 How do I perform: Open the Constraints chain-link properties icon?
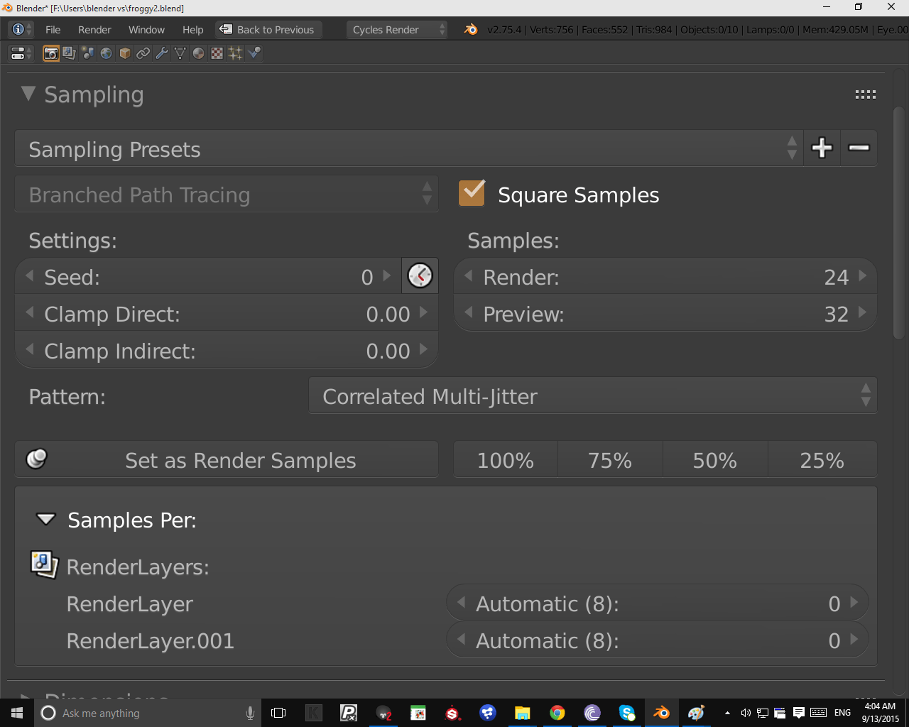143,53
